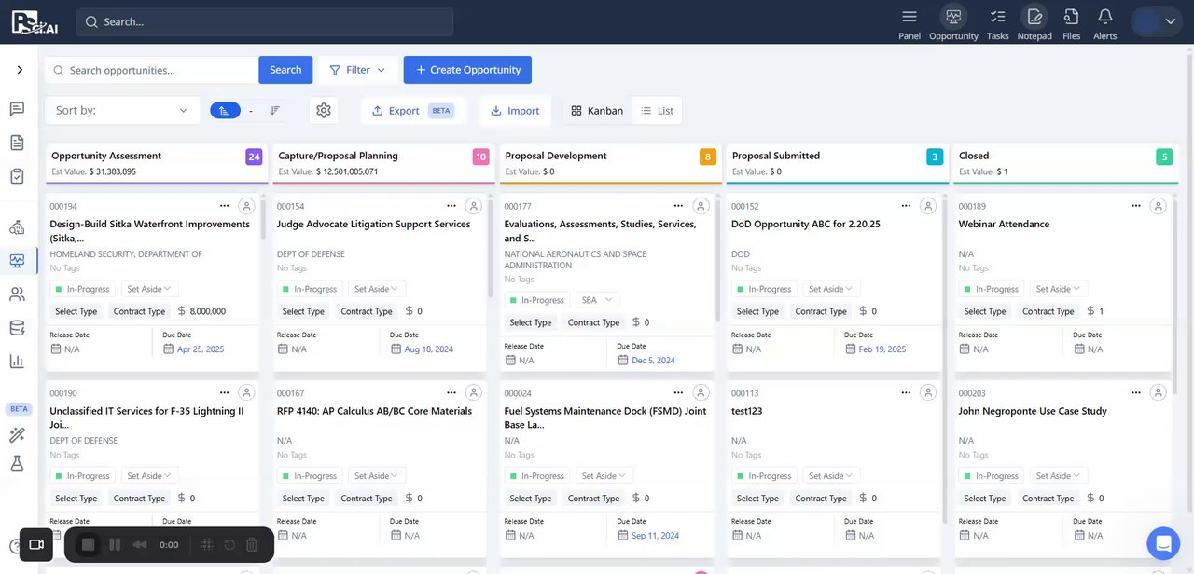
Task: Click pause button in recorder bar
Action: pyautogui.click(x=115, y=544)
